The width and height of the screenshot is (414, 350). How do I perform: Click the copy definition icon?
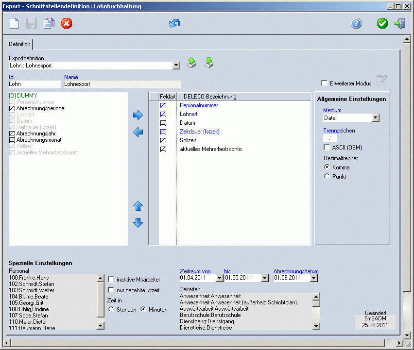click(49, 23)
